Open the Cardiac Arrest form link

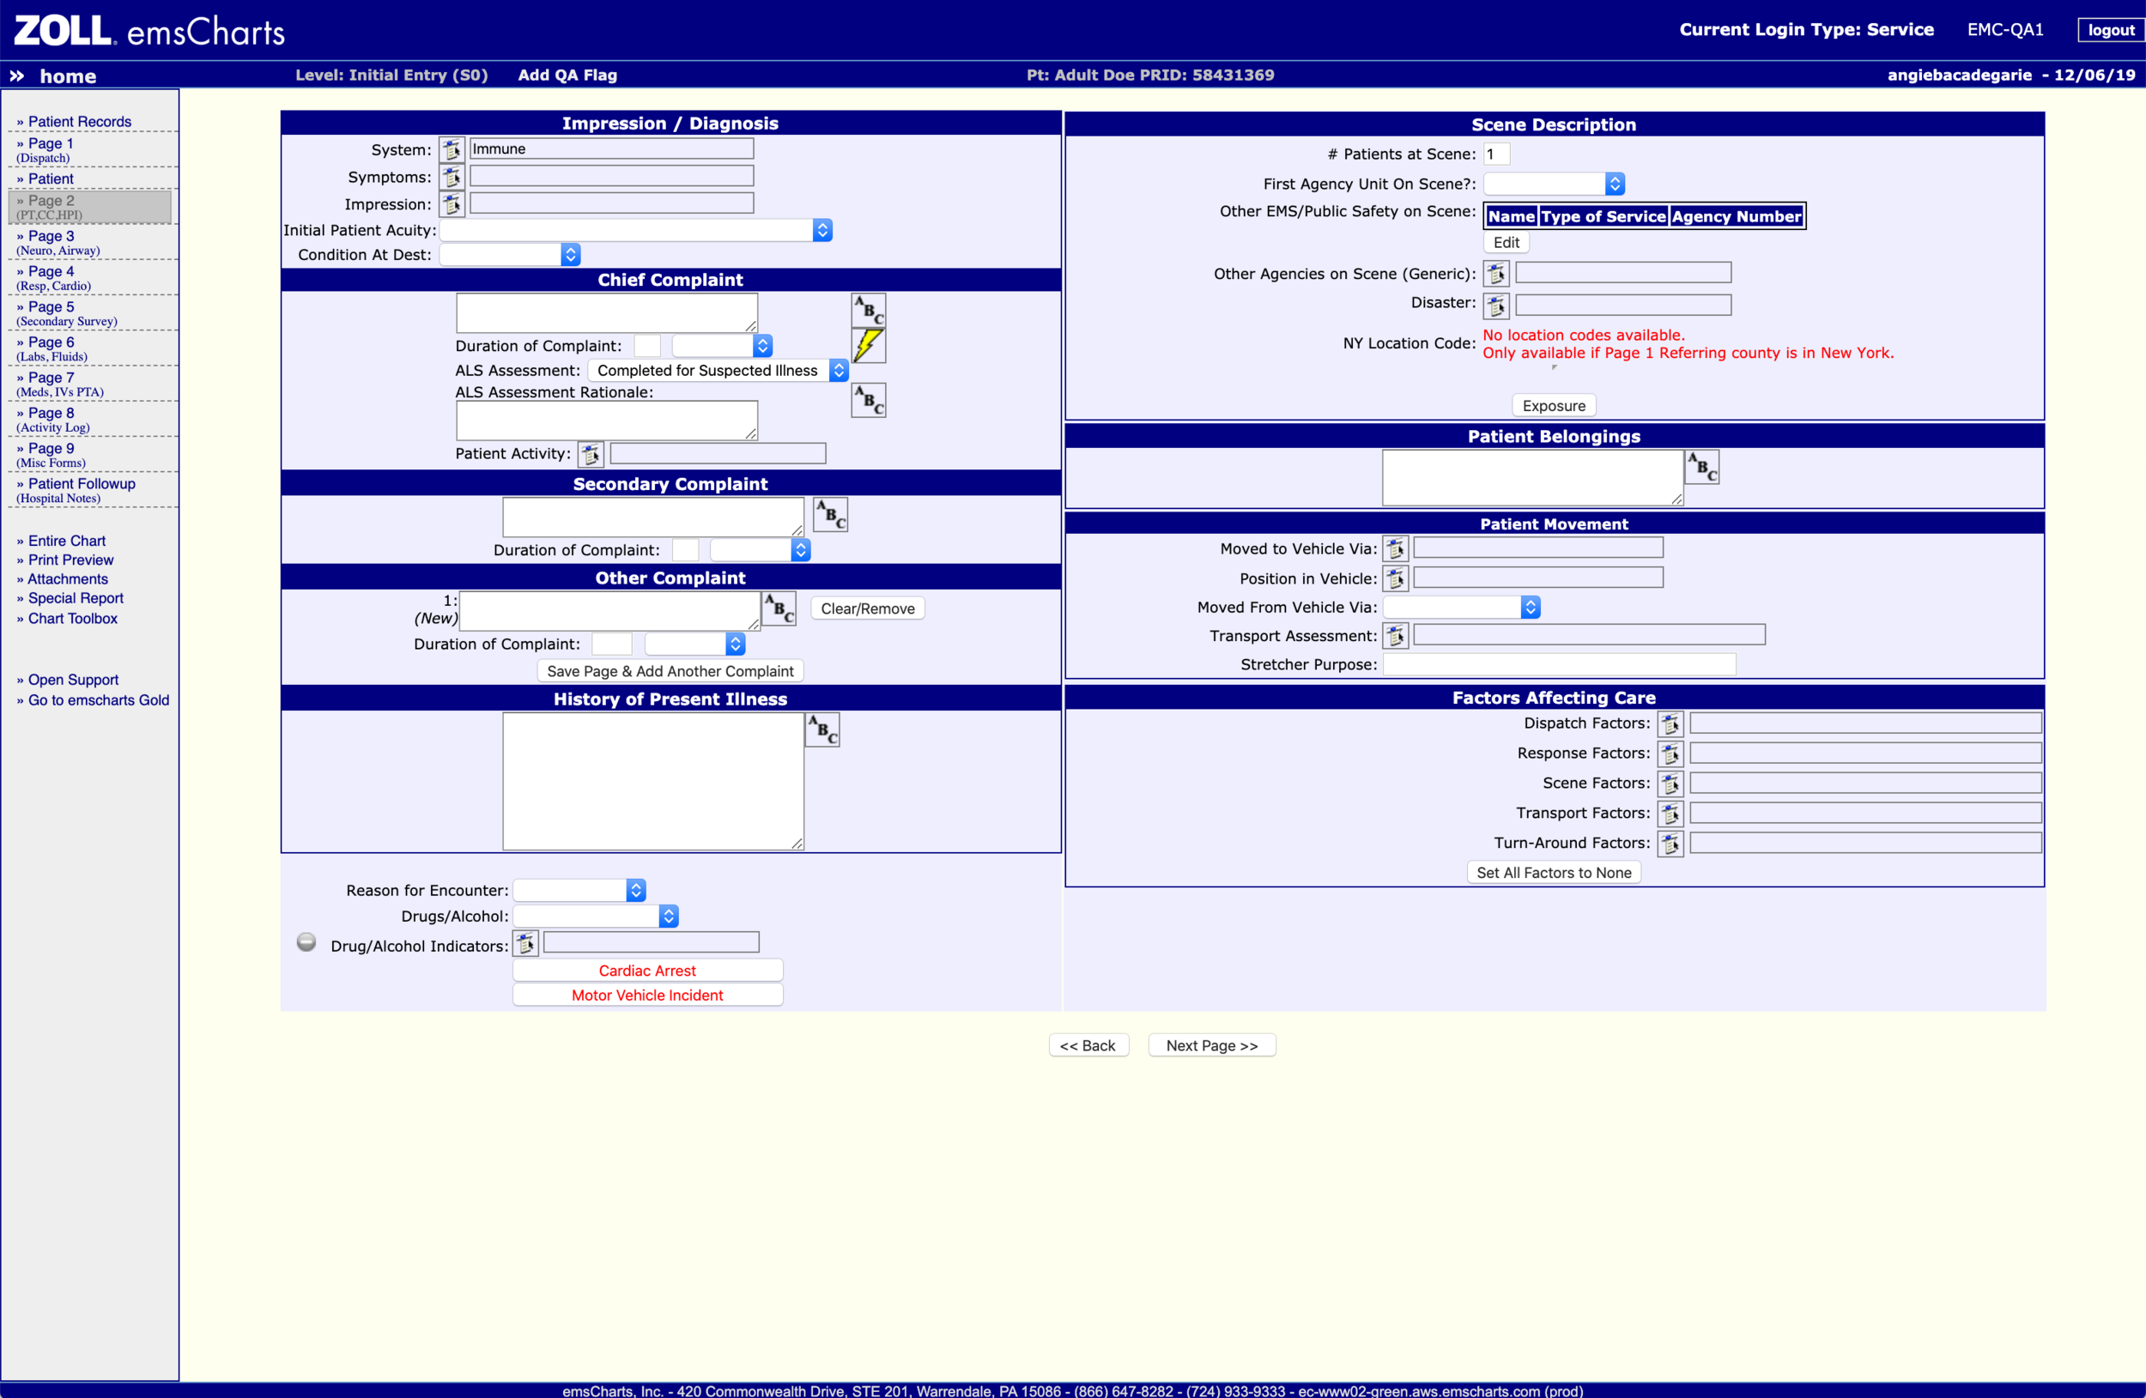[x=646, y=970]
